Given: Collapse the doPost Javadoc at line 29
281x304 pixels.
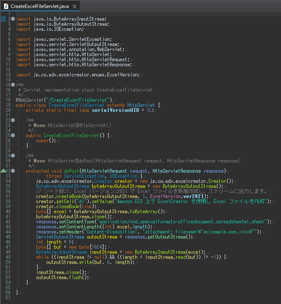Looking at the screenshot, I should [x=13, y=155].
